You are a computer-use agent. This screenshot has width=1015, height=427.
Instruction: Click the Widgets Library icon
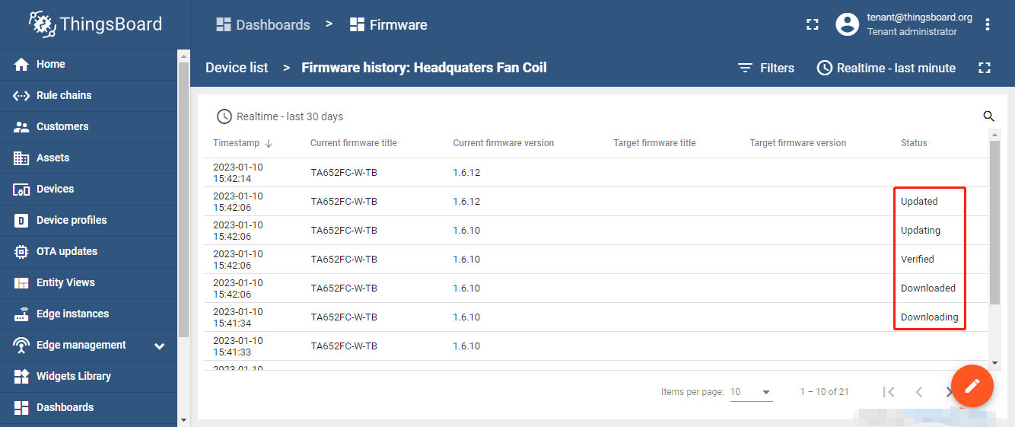21,377
